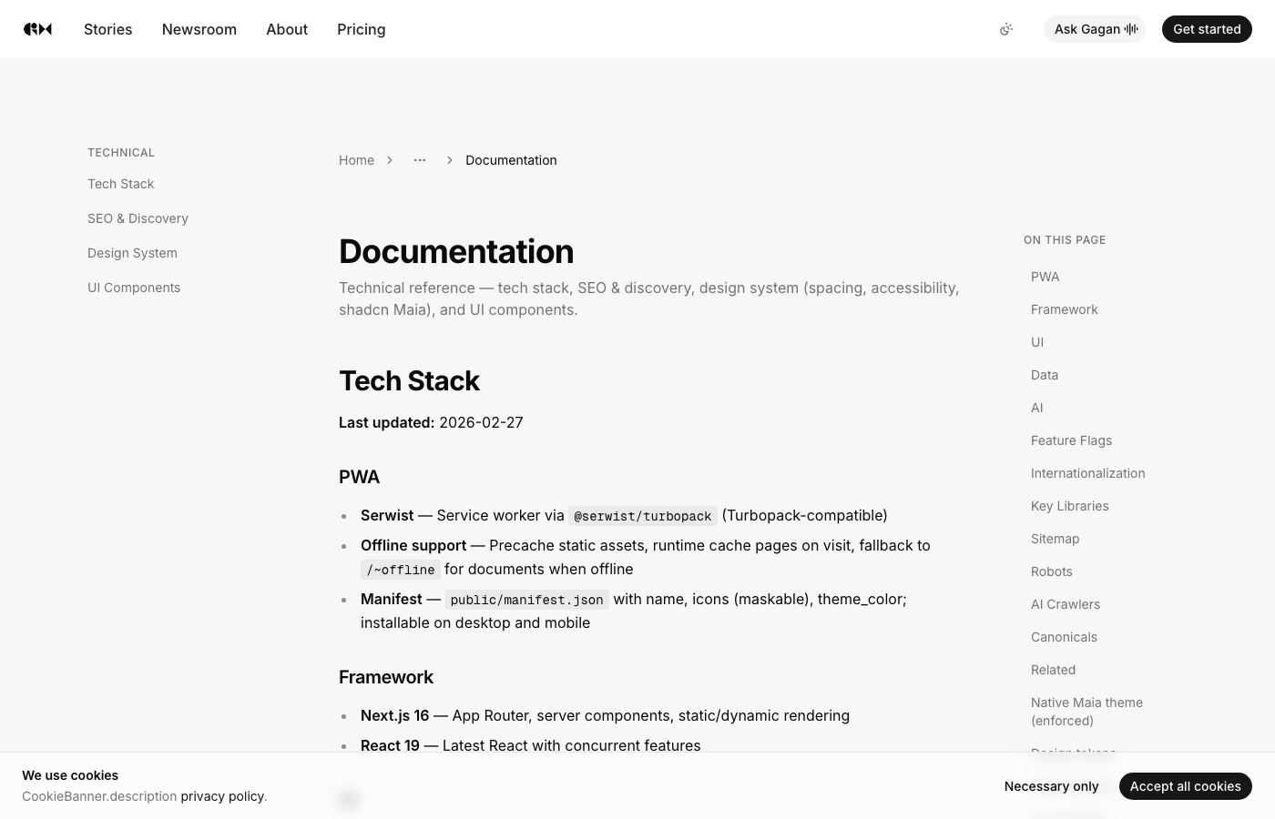Jump to the Internationalization section on this page
Screen dimensions: 1275x819
click(x=1087, y=473)
